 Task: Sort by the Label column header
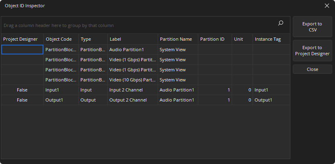[x=115, y=39]
